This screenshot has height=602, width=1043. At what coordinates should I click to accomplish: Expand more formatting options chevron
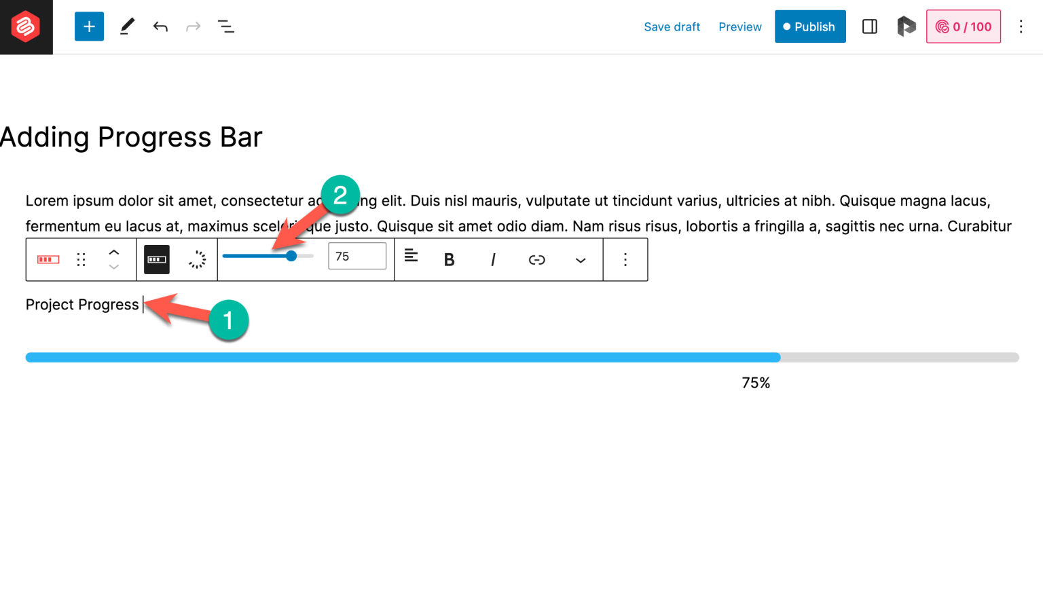click(x=581, y=260)
